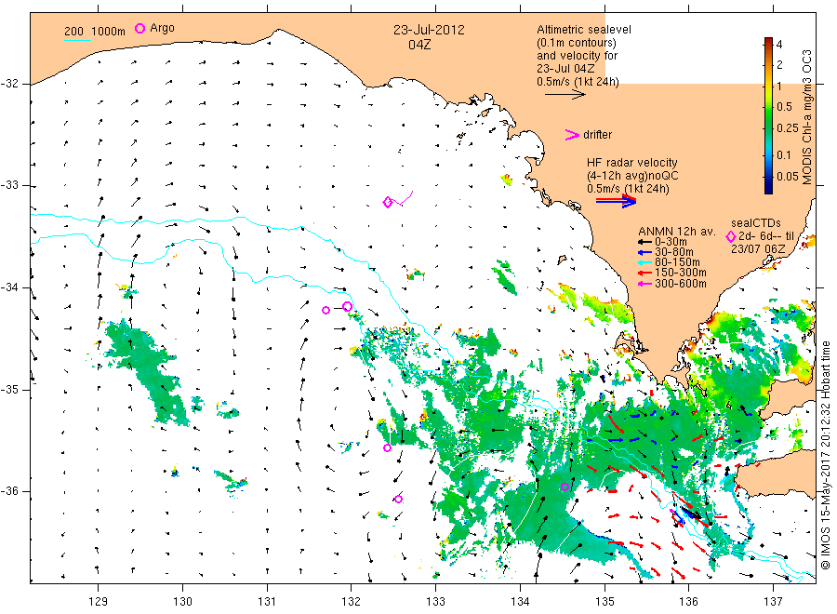Click the cyan 80-150m ANMN legend arrow

644,262
